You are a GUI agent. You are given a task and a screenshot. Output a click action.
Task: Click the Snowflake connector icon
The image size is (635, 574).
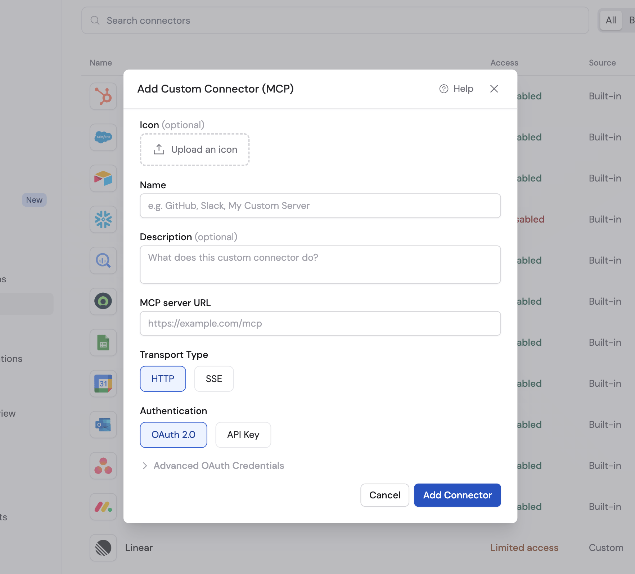[103, 219]
